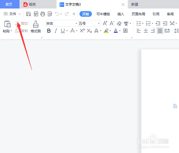Open the 引用 ribbon tab

156,14
